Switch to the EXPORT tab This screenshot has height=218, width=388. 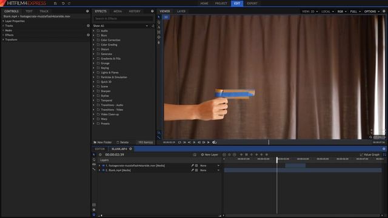pyautogui.click(x=252, y=4)
